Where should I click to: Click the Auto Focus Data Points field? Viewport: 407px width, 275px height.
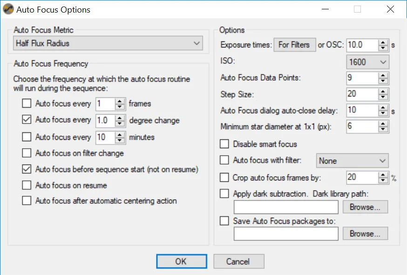point(363,78)
